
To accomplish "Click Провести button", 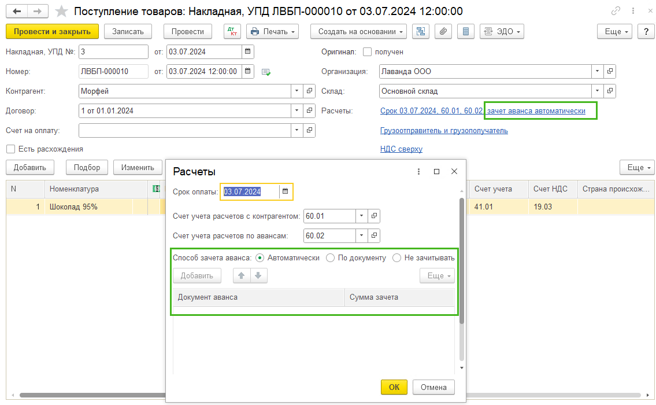I will (x=187, y=31).
